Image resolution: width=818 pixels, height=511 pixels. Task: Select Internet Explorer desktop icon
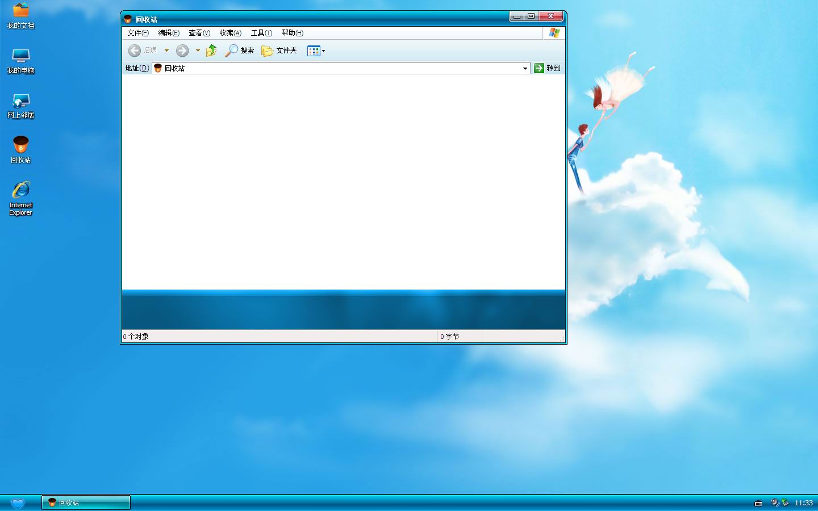21,198
